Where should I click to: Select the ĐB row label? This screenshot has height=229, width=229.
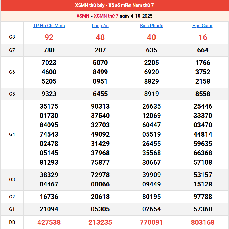click(x=12, y=222)
